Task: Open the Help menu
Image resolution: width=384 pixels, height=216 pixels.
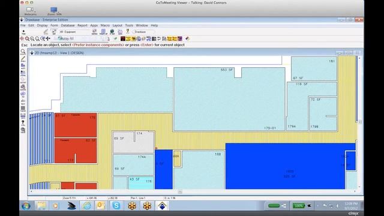Action: coord(154,25)
